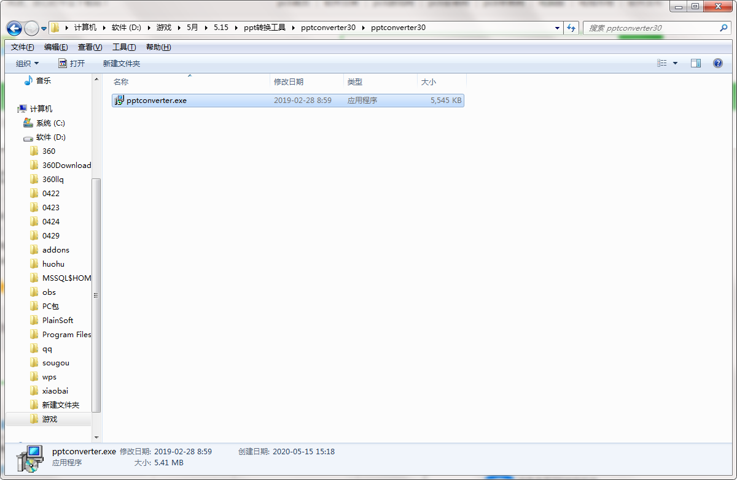Click the Forward navigation arrow

click(31, 28)
